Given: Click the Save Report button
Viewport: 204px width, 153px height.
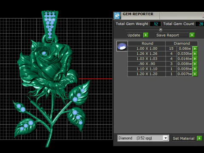Looking at the screenshot, I should coord(172,35).
